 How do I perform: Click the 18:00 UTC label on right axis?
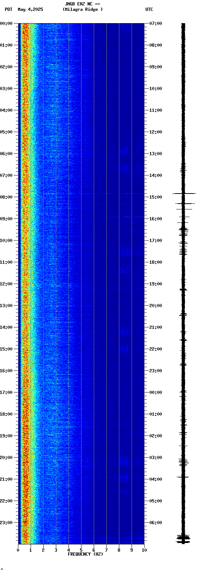[156, 262]
